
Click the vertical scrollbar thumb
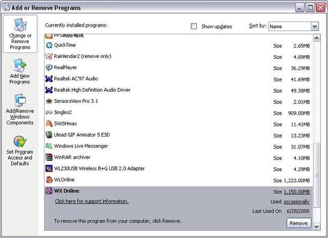pos(317,176)
